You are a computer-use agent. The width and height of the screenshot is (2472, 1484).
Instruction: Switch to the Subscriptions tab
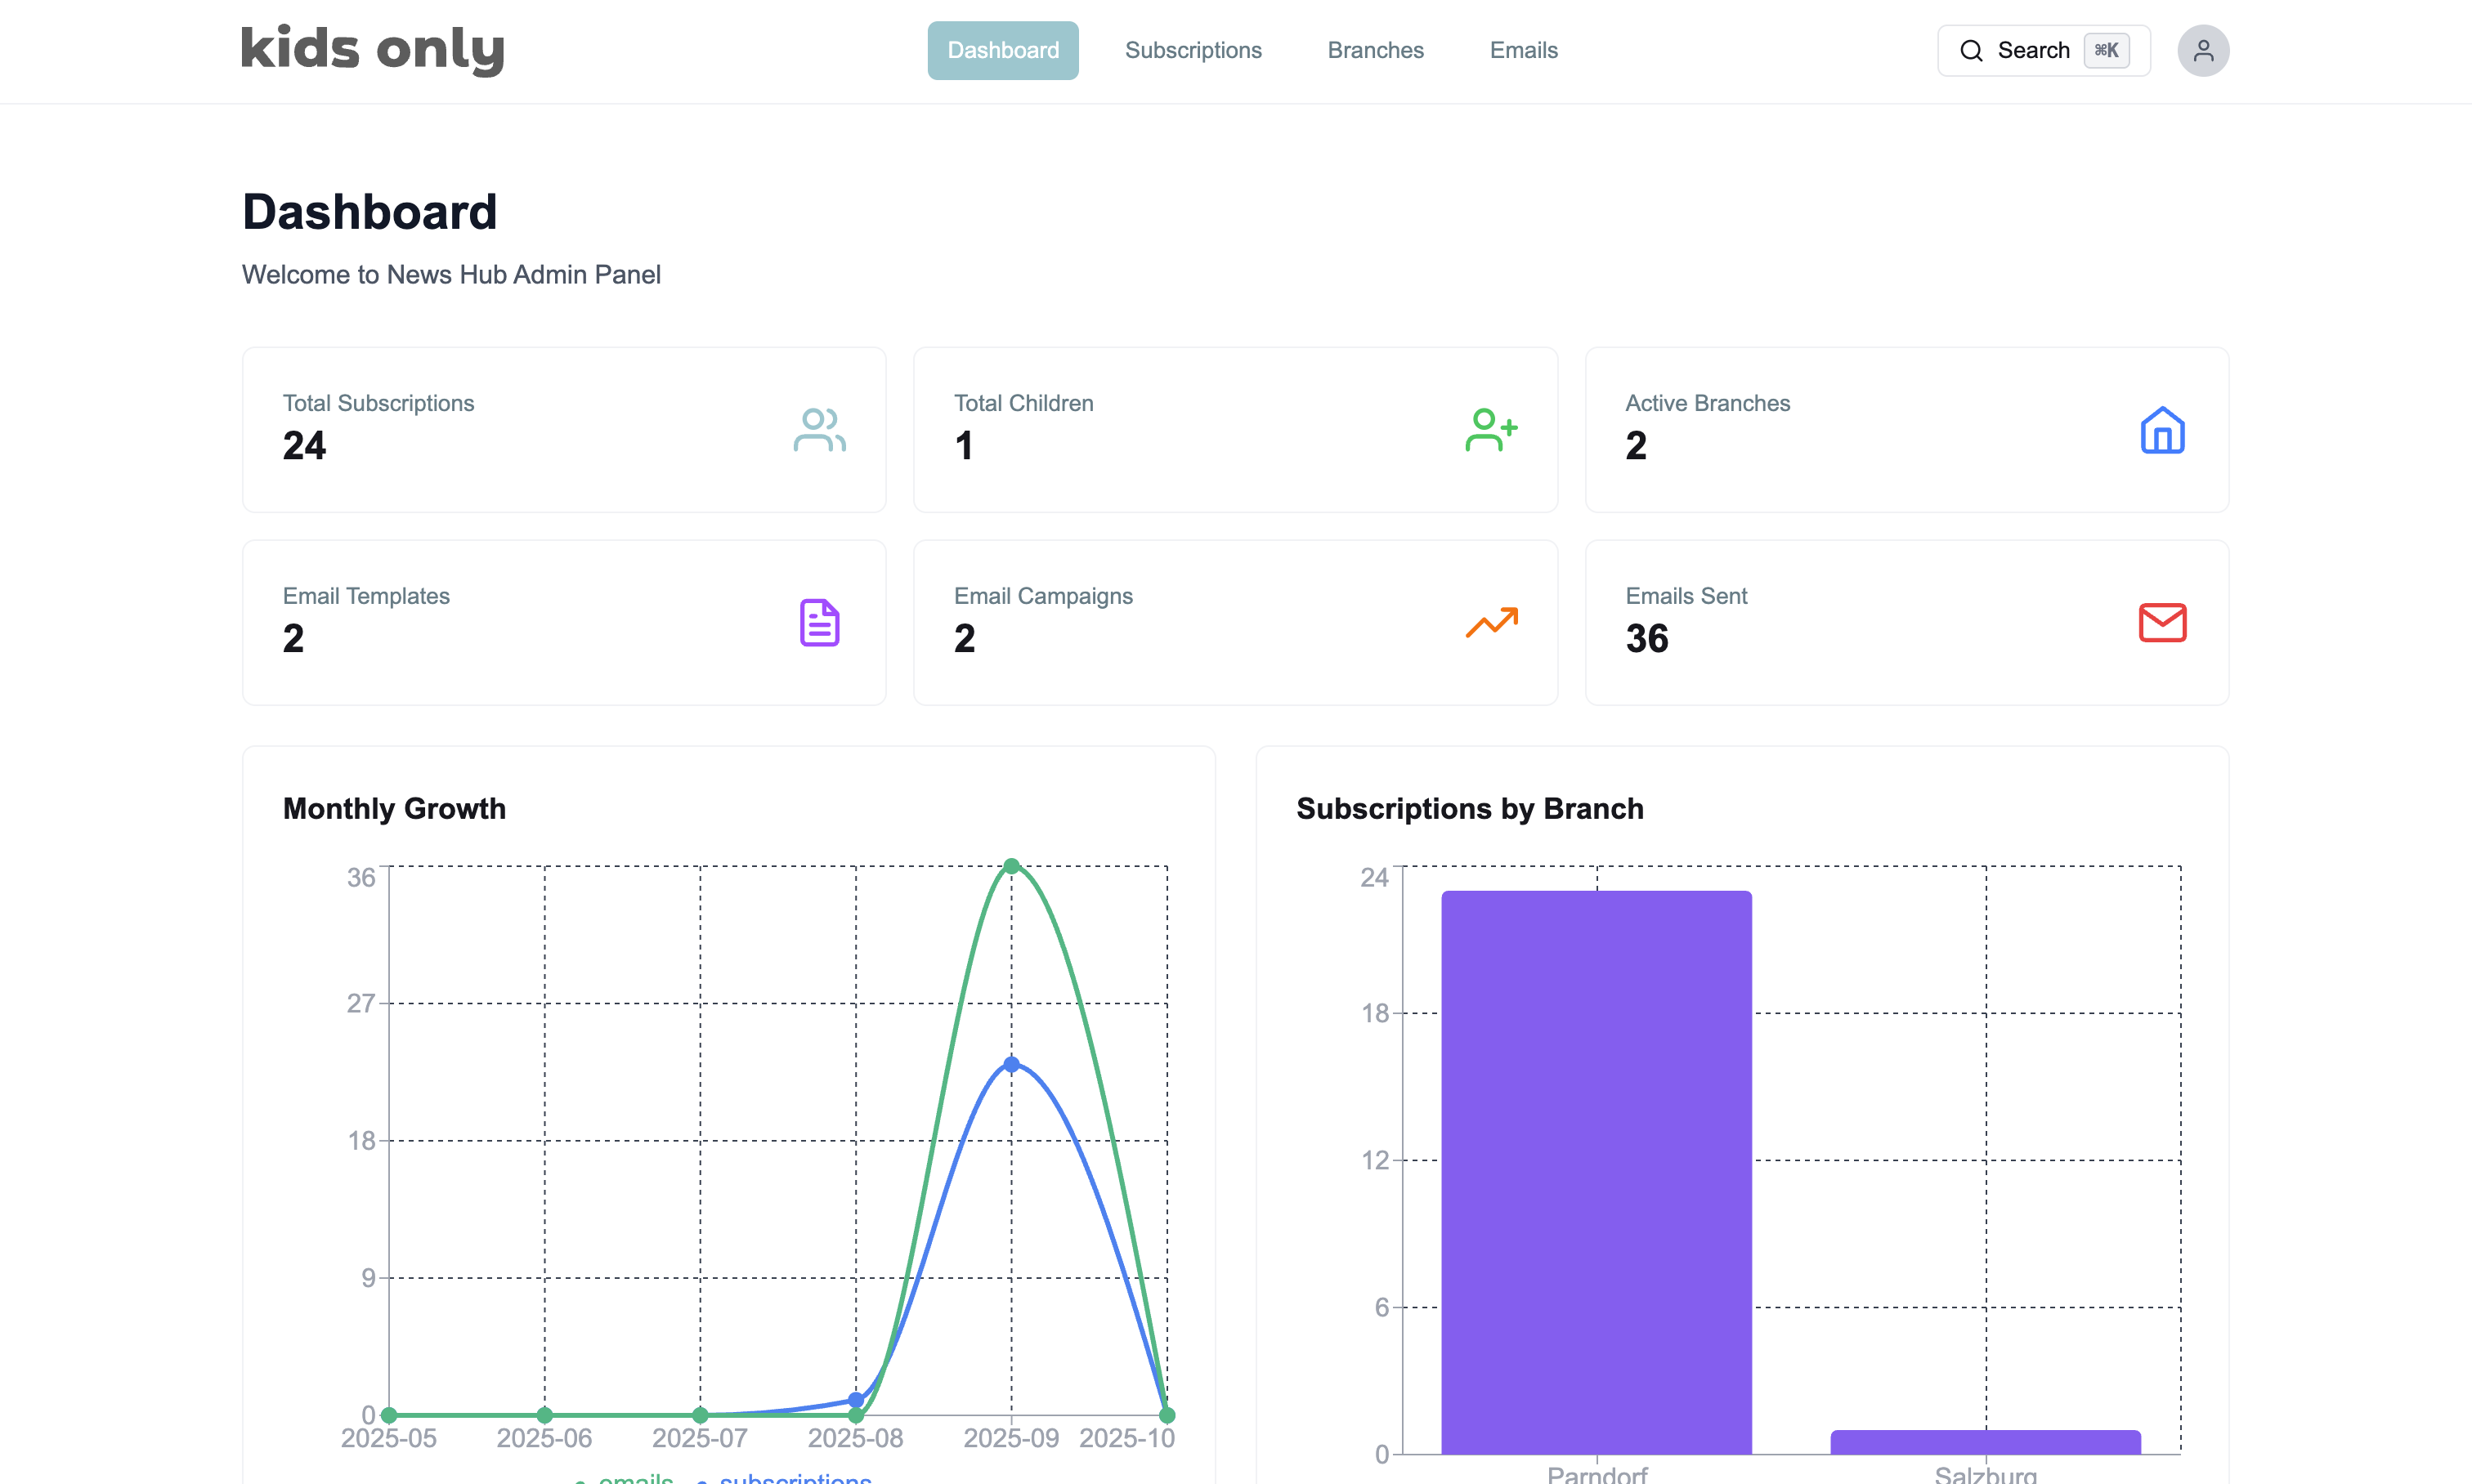[x=1193, y=50]
